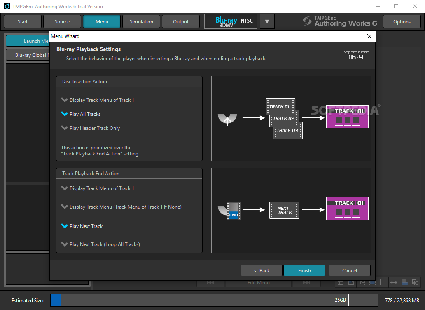
Task: Close the Menu Wizard dialog
Action: (x=369, y=36)
